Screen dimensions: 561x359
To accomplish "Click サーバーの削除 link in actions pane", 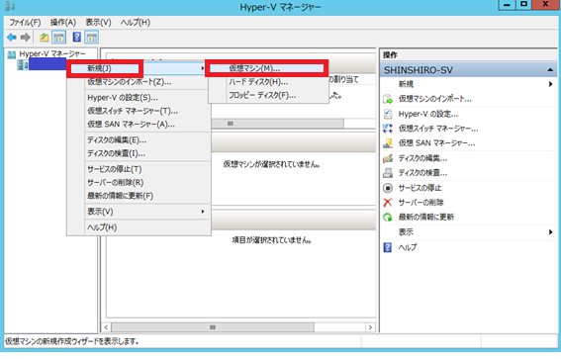I will (421, 203).
